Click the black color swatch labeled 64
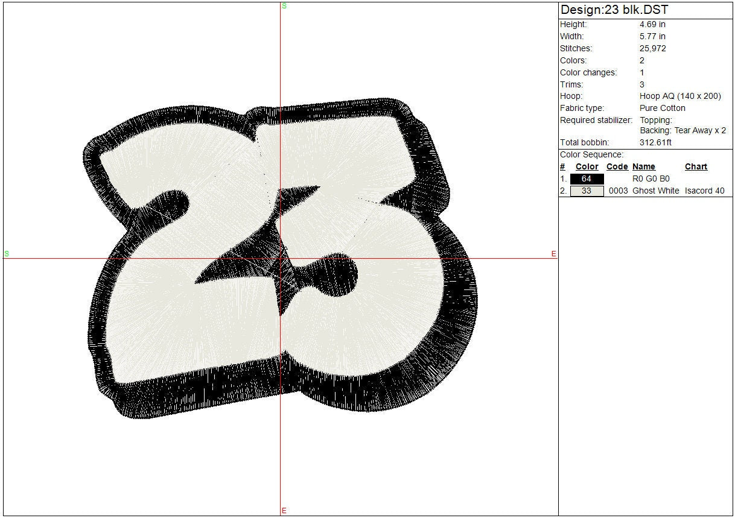The image size is (735, 518). click(587, 179)
